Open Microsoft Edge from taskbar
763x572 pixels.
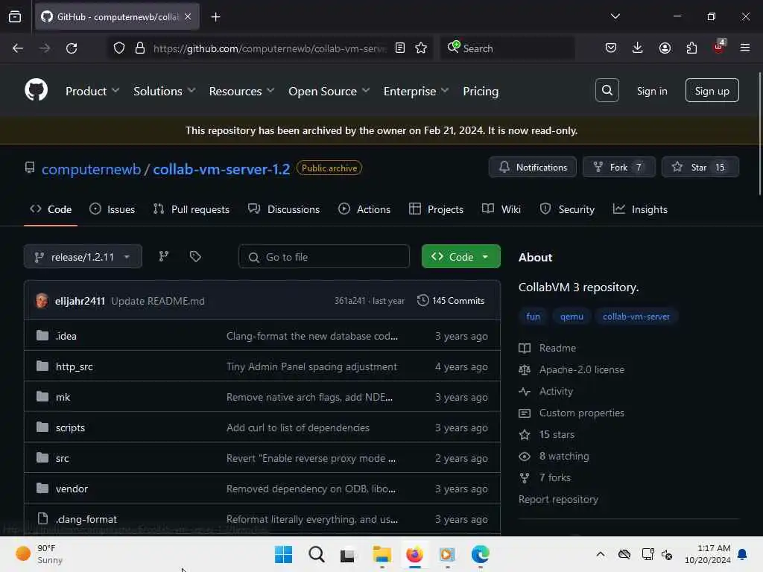click(x=481, y=554)
